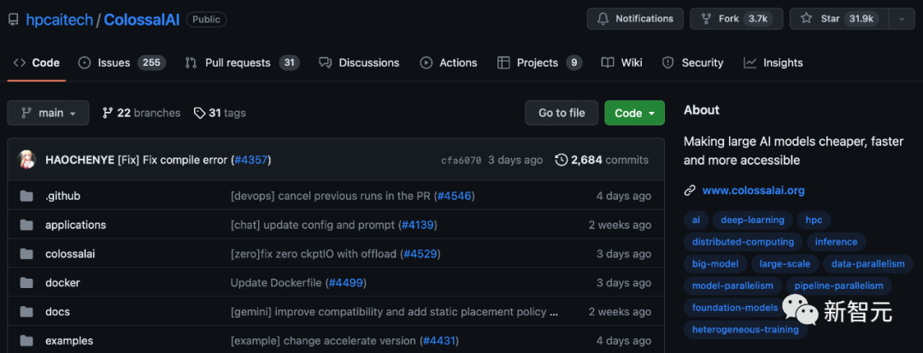
Task: Open the colossalai folder
Action: click(70, 254)
